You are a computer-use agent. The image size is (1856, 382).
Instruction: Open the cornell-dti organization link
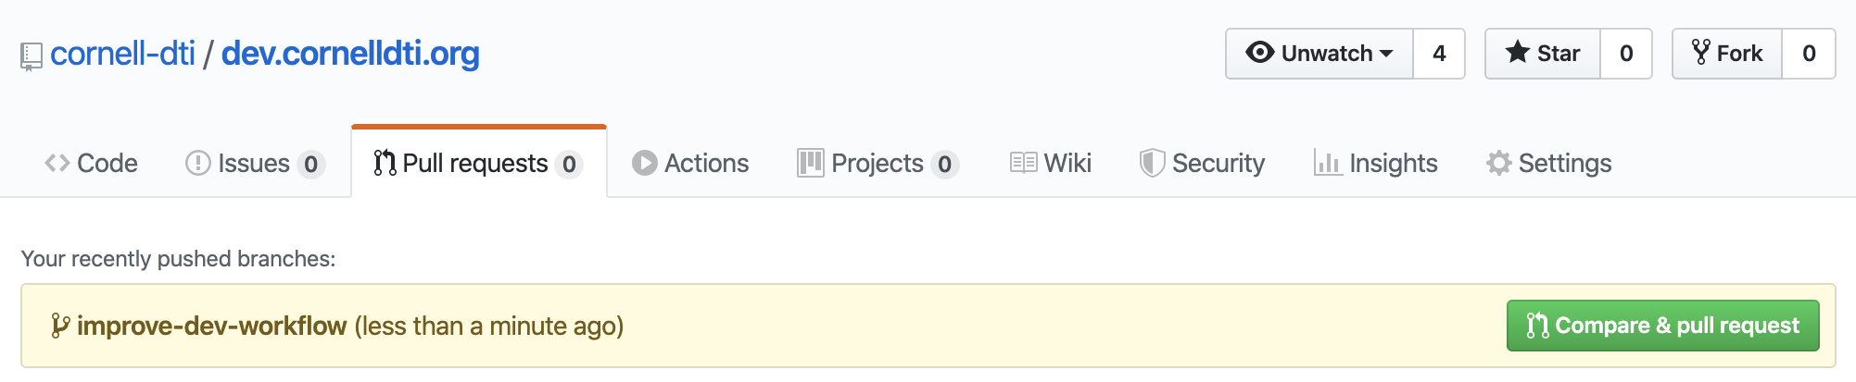pos(122,54)
